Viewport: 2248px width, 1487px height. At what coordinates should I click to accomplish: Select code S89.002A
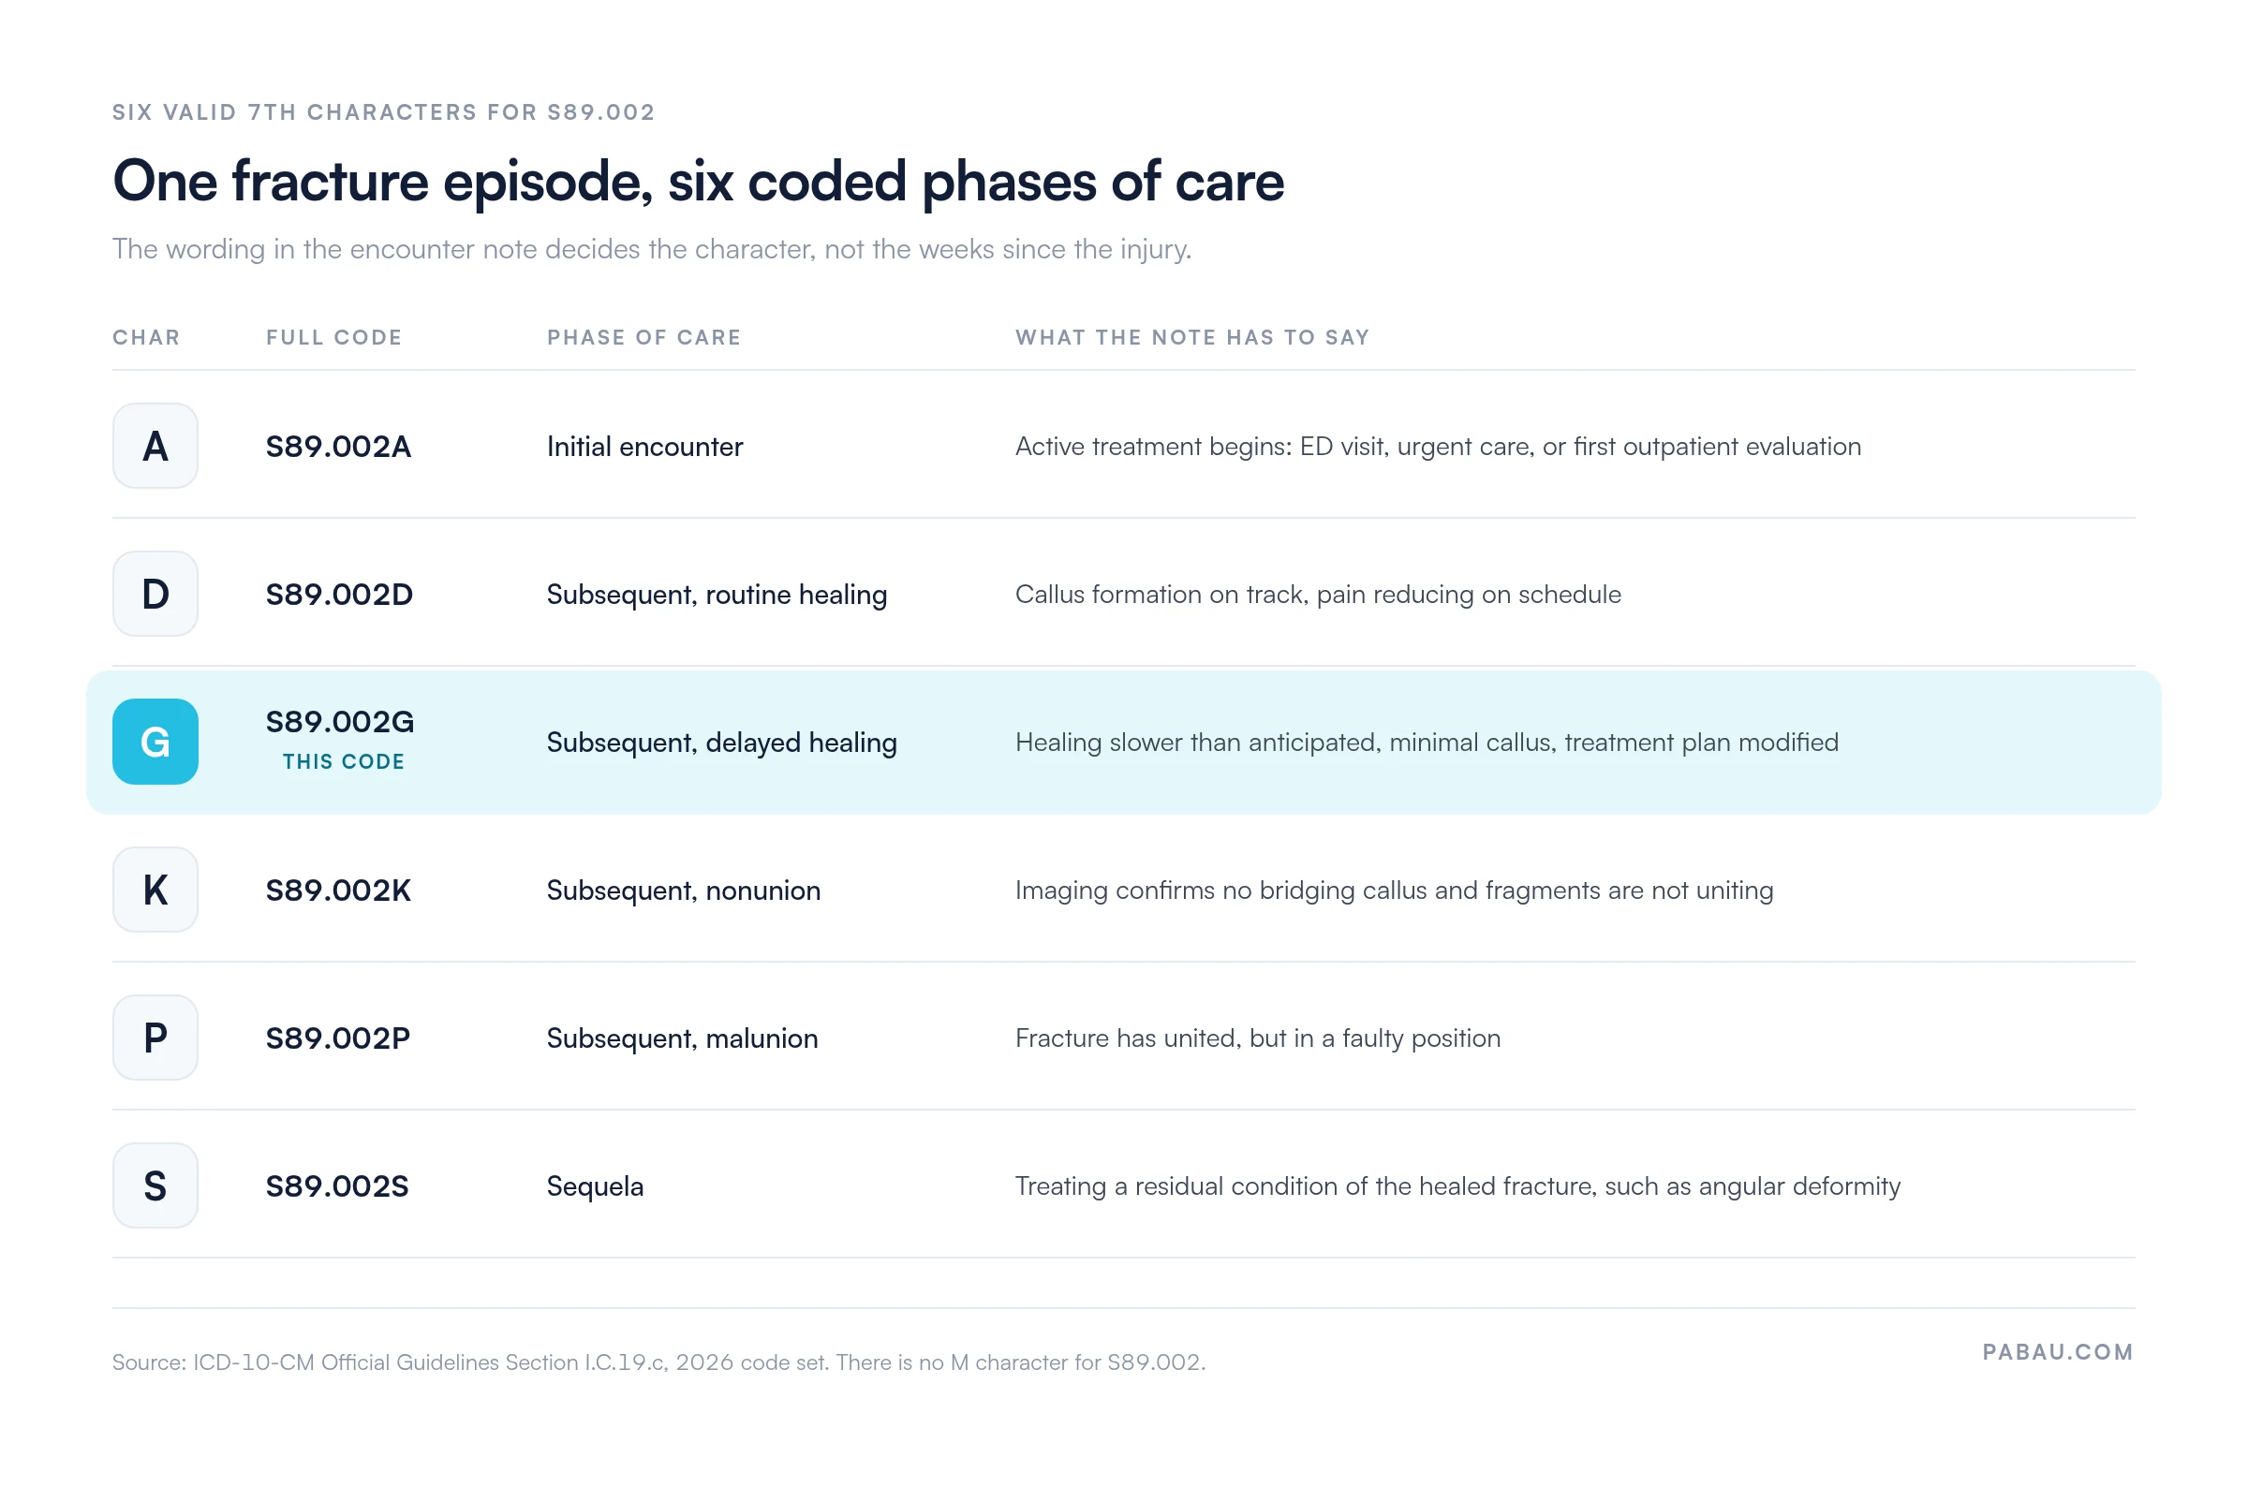tap(339, 447)
